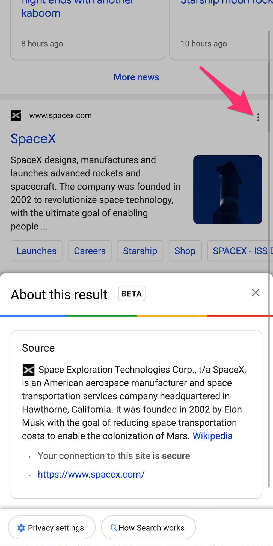Click the magnifier icon in How Search works

tap(114, 528)
